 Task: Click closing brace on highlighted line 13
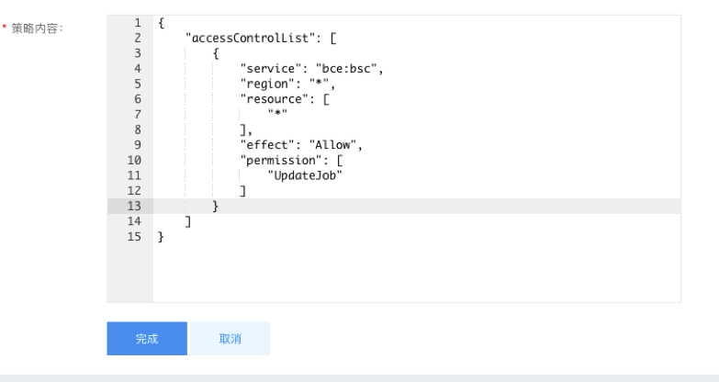click(215, 206)
